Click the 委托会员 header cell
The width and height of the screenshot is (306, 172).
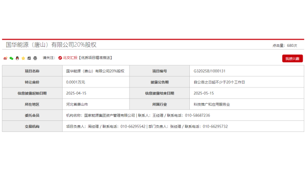tap(32, 115)
